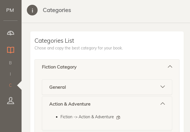The width and height of the screenshot is (190, 132).
Task: Click the Categories List heading
Action: 54,41
